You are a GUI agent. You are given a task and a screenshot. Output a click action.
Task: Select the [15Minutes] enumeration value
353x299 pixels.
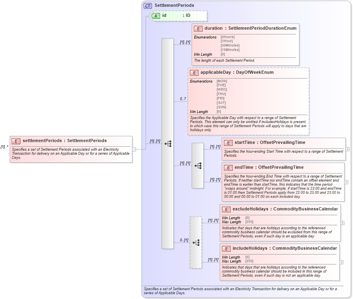click(230, 50)
